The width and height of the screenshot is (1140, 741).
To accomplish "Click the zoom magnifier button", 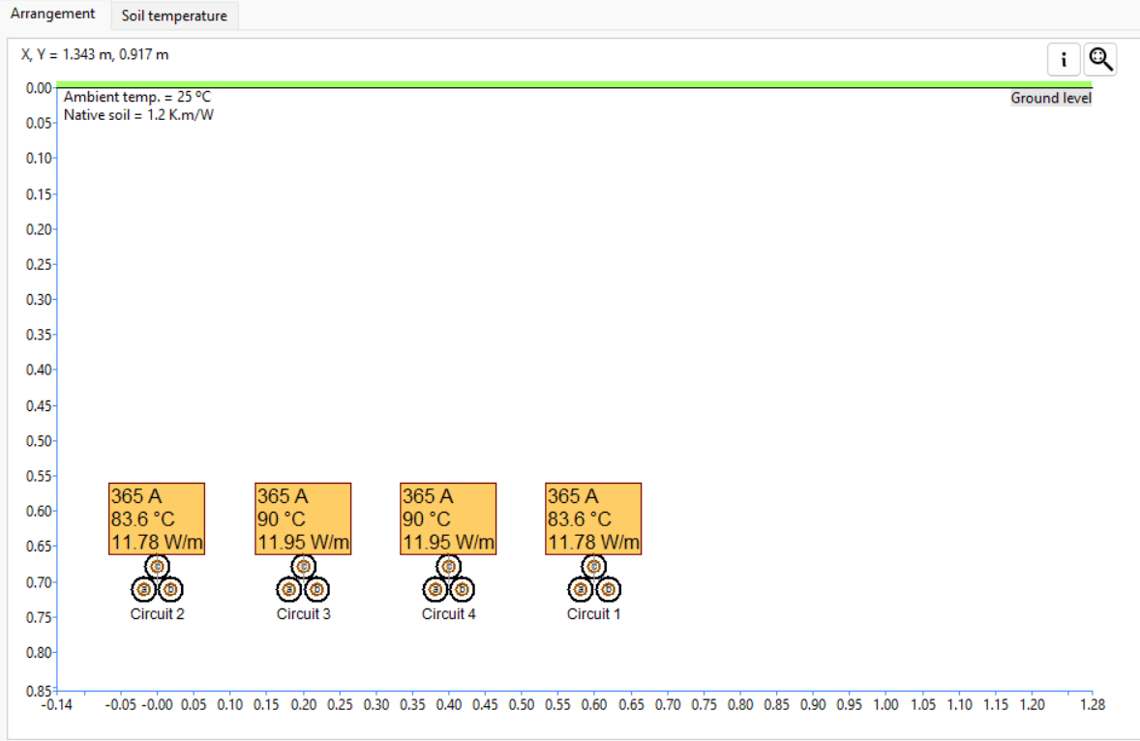I will tap(1100, 60).
